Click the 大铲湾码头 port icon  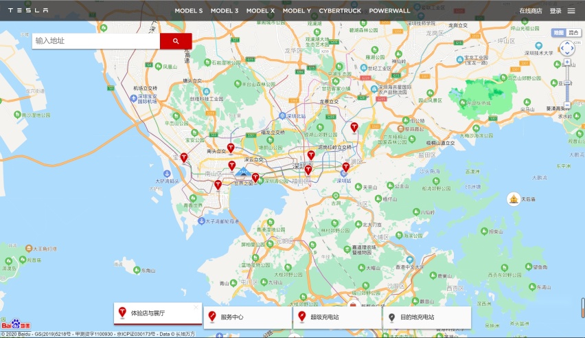pos(167,174)
